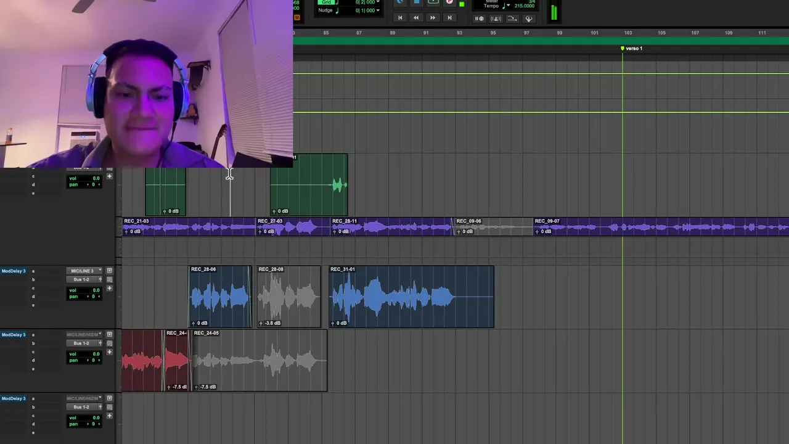Click the green square indicator beside record
789x444 pixels.
point(462,4)
